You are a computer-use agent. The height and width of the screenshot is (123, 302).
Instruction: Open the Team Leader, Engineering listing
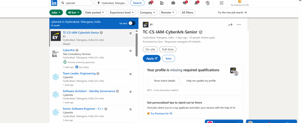pyautogui.click(x=79, y=73)
